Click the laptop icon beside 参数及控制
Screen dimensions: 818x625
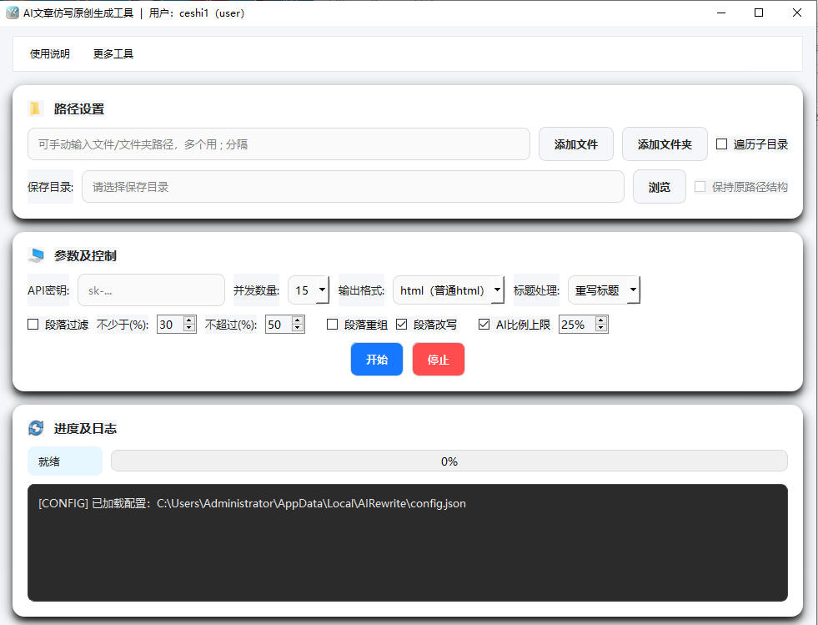tap(36, 255)
